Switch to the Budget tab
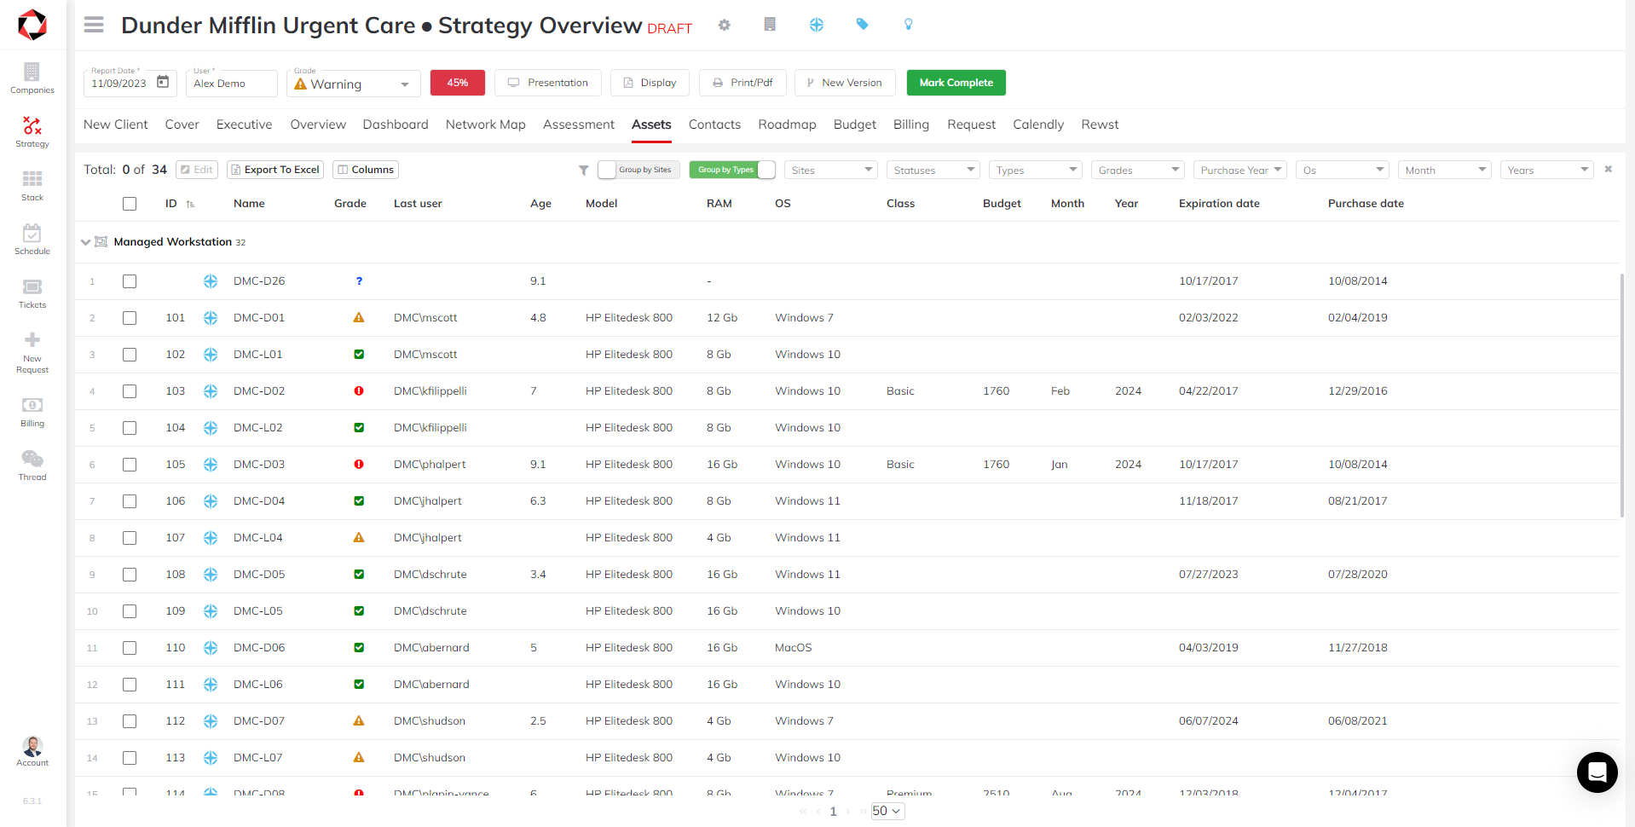This screenshot has height=827, width=1635. click(x=855, y=124)
